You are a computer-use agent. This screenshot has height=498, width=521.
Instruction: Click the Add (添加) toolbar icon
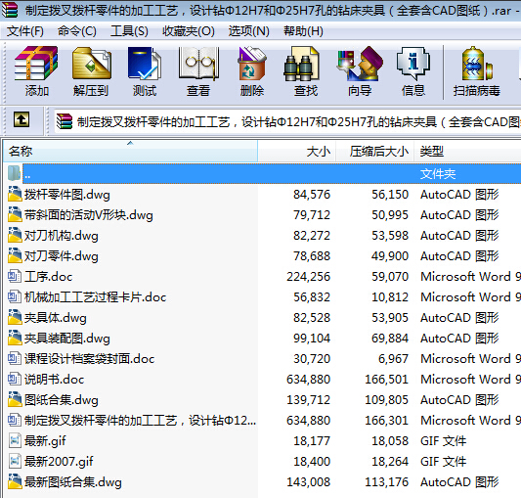[x=36, y=64]
